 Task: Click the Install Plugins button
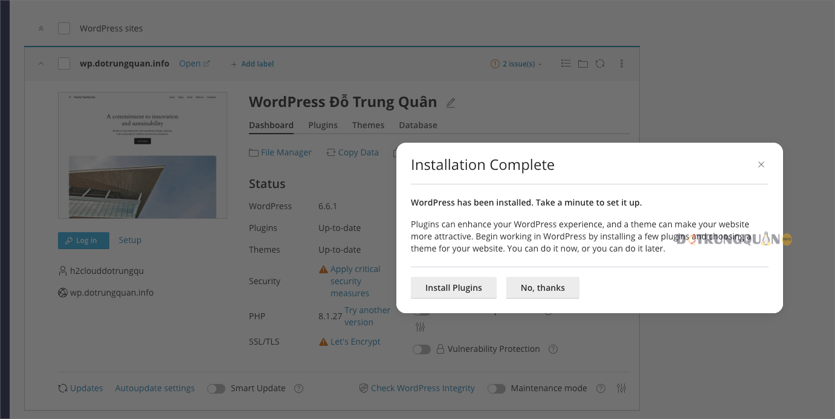(x=454, y=288)
